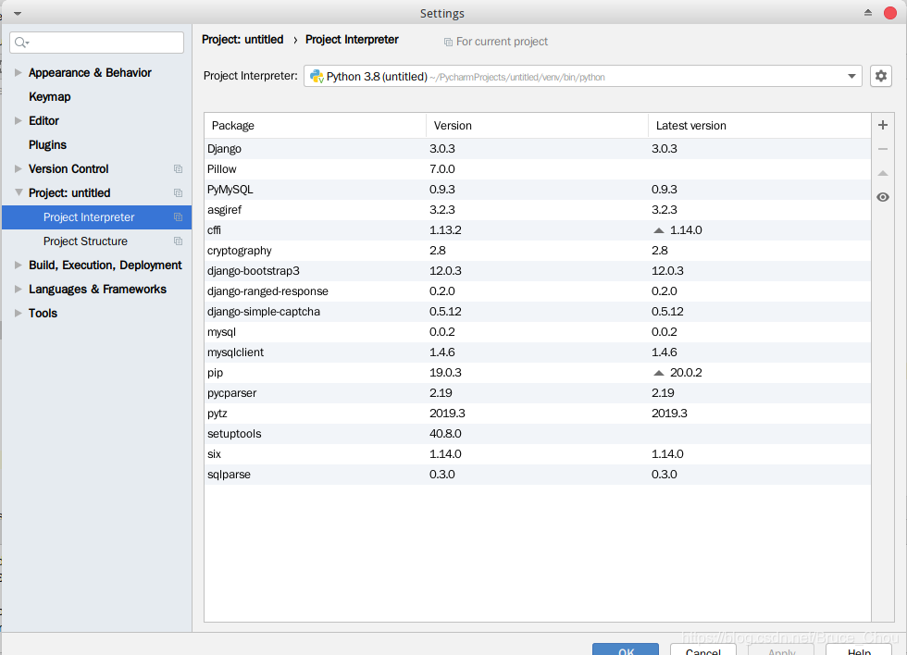Open the Project Interpreter dropdown
This screenshot has width=907, height=655.
pyautogui.click(x=582, y=76)
